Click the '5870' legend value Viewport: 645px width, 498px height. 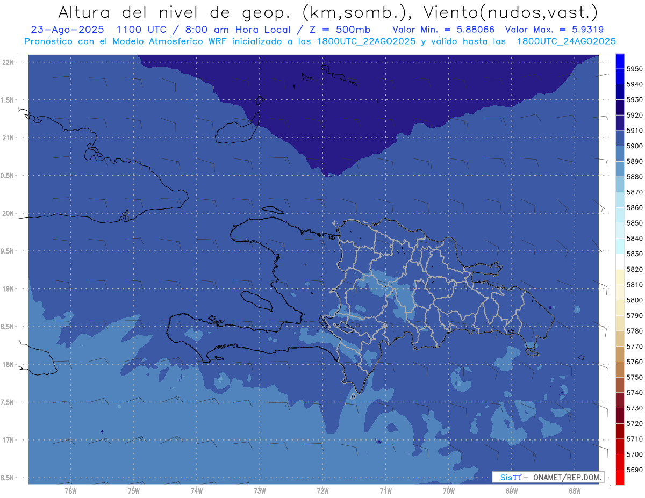click(x=635, y=192)
